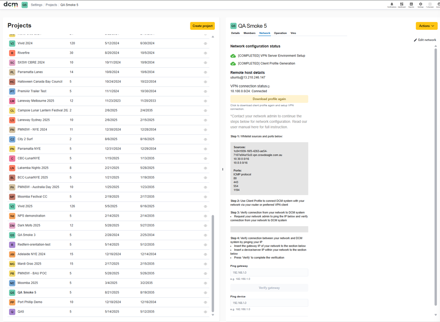Click the projects list scroll-down arrow

(213, 315)
